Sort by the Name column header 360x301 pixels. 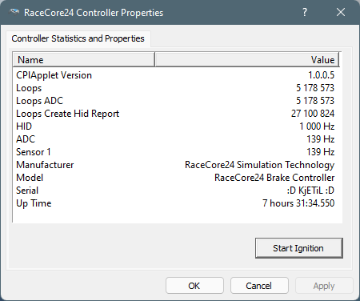(83, 59)
